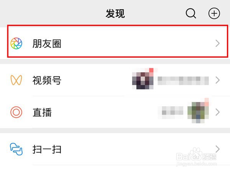The height and width of the screenshot is (172, 230).
Task: Click the red notification dot on 视频号 avatar
Action: [x=151, y=70]
